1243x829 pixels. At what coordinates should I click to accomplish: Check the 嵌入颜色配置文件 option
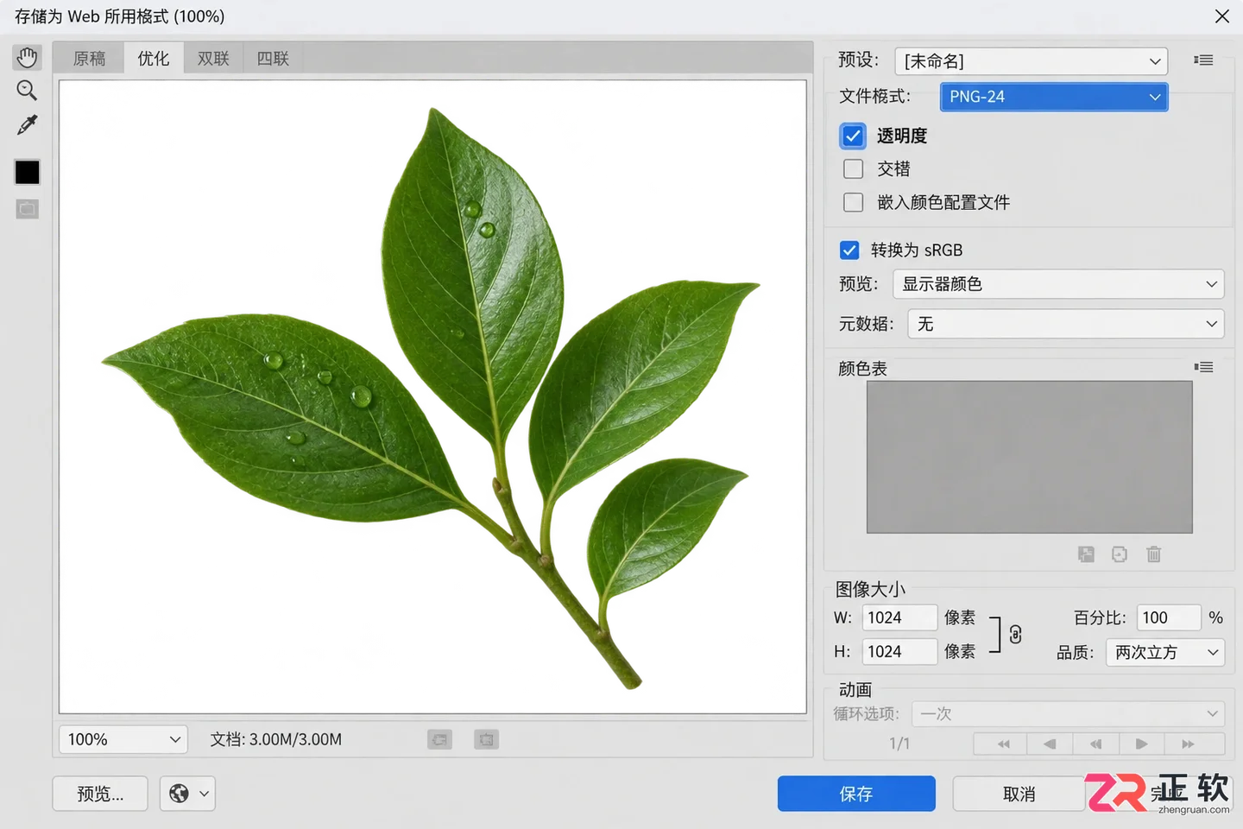tap(853, 202)
